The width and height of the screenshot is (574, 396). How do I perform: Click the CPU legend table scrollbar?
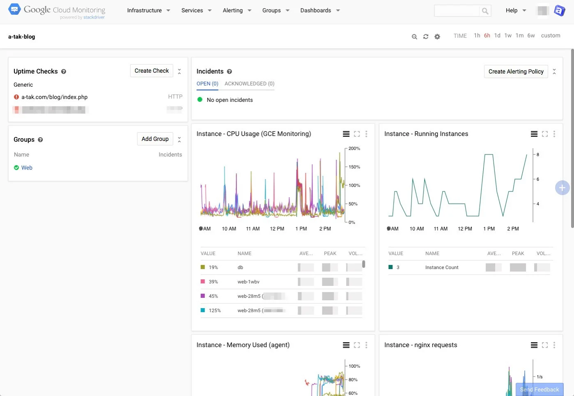coord(364,264)
